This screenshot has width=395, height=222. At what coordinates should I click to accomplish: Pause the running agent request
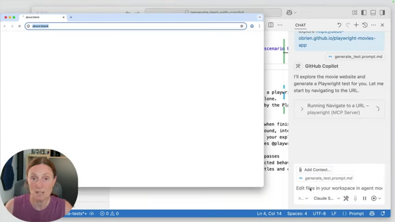[364, 198]
